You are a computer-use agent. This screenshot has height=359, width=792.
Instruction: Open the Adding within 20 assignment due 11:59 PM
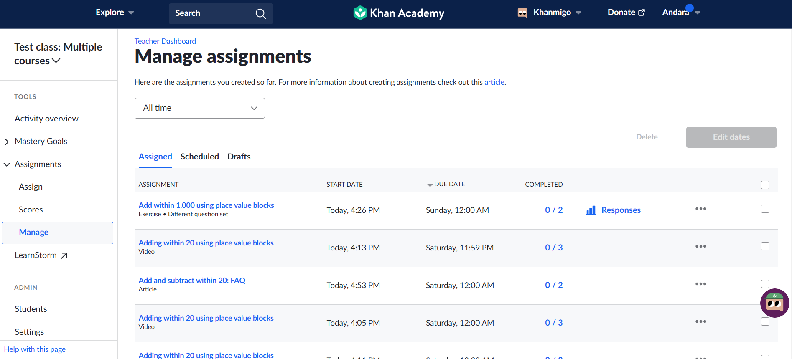coord(206,243)
